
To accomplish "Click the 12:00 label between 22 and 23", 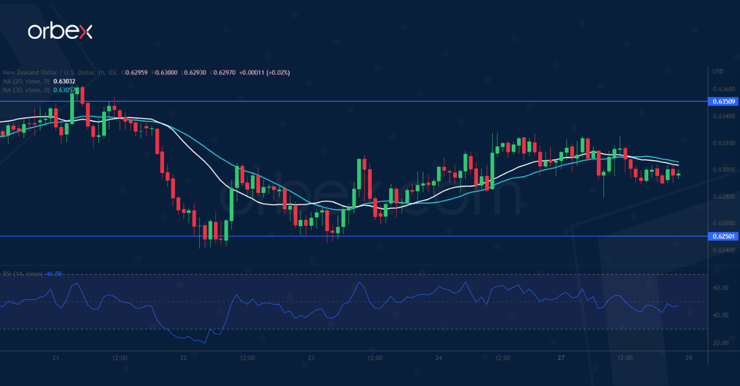I will click(x=247, y=358).
